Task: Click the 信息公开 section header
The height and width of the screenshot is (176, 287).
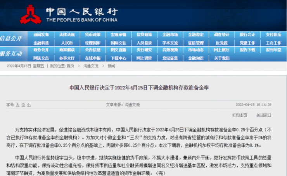Action: tap(11, 38)
